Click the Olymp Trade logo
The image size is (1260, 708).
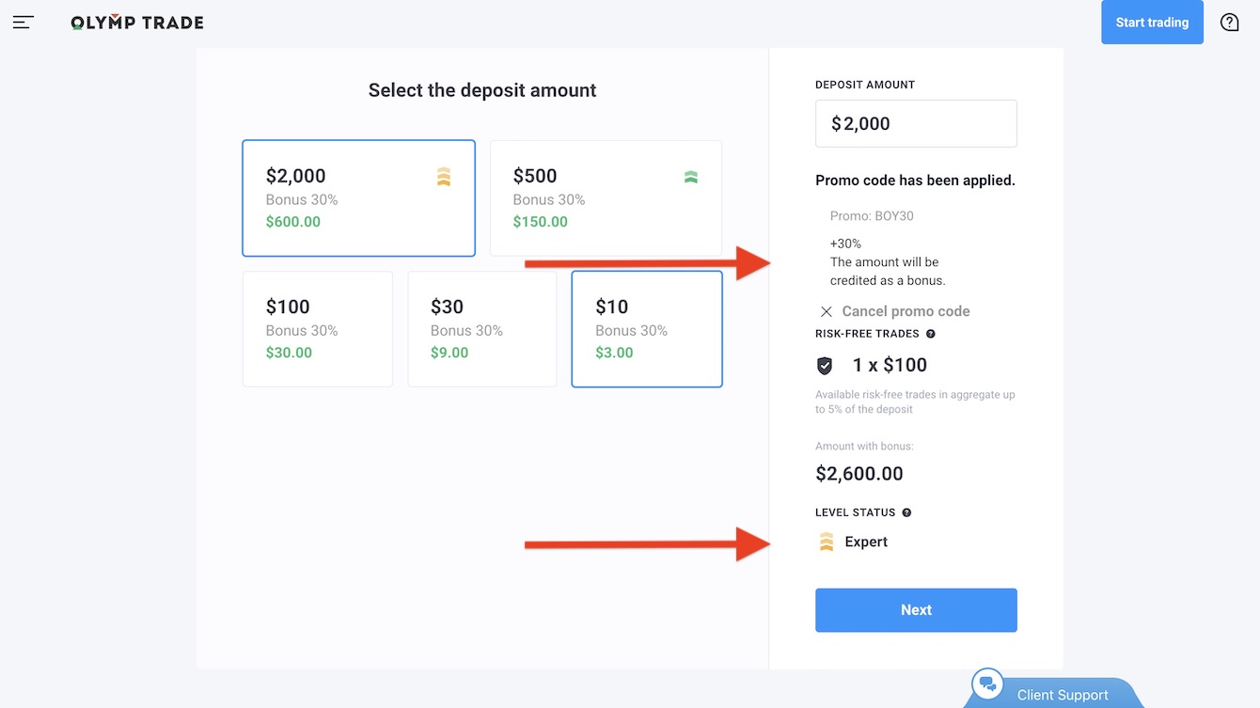[137, 23]
